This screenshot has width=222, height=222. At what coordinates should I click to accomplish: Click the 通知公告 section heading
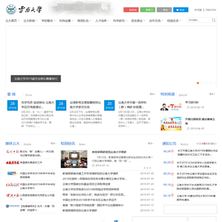pos(169,144)
